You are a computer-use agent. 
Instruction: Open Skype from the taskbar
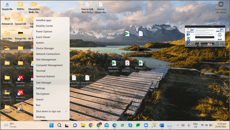[130, 125]
